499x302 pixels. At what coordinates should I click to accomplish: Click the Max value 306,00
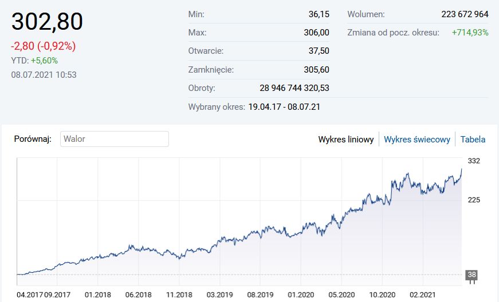point(316,33)
